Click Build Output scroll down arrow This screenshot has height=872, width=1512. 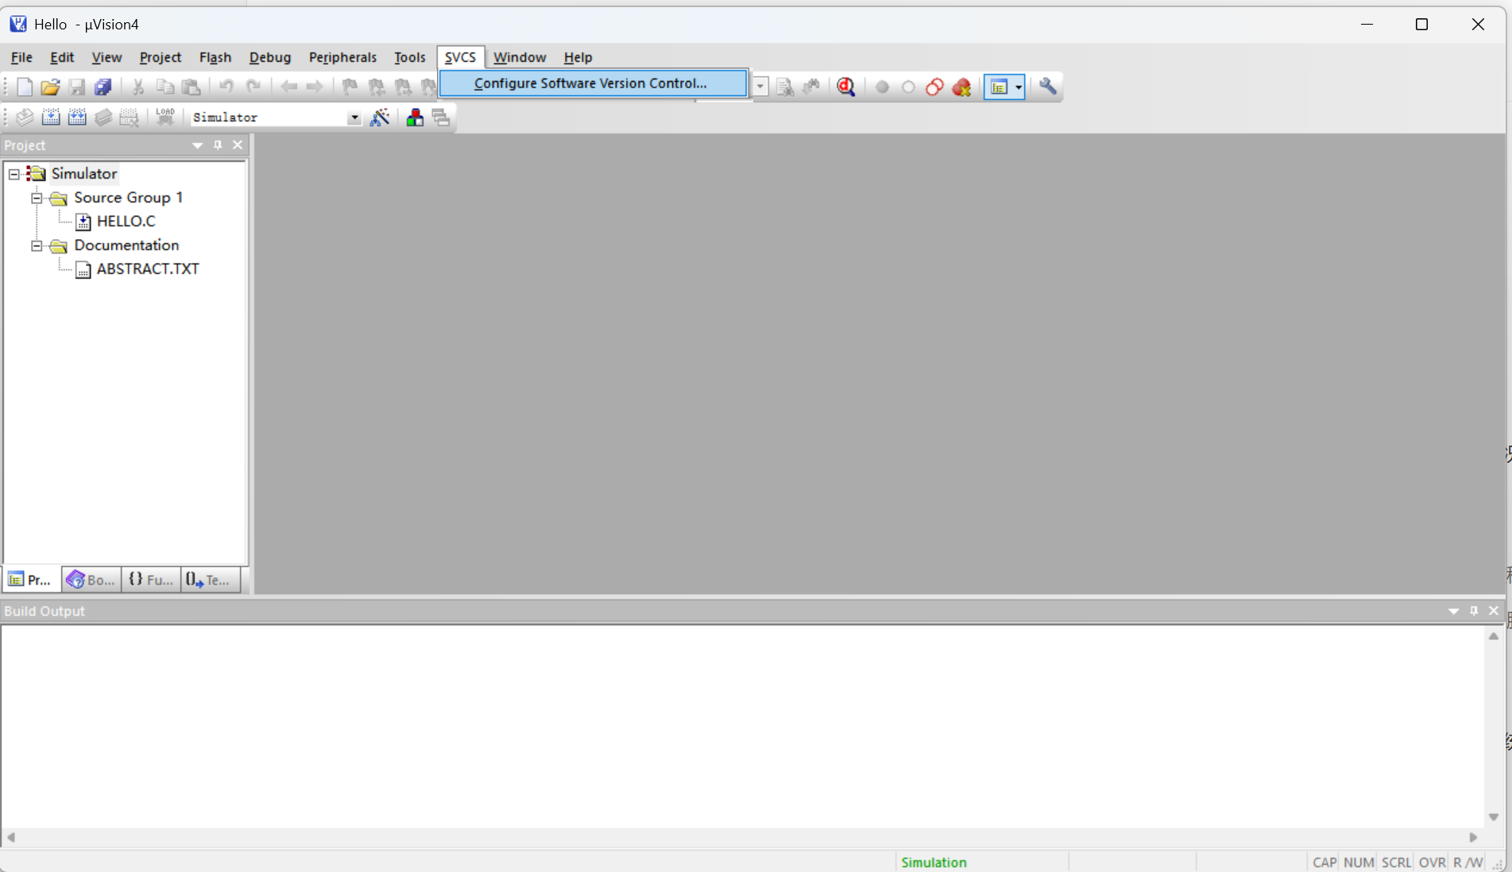point(1494,817)
